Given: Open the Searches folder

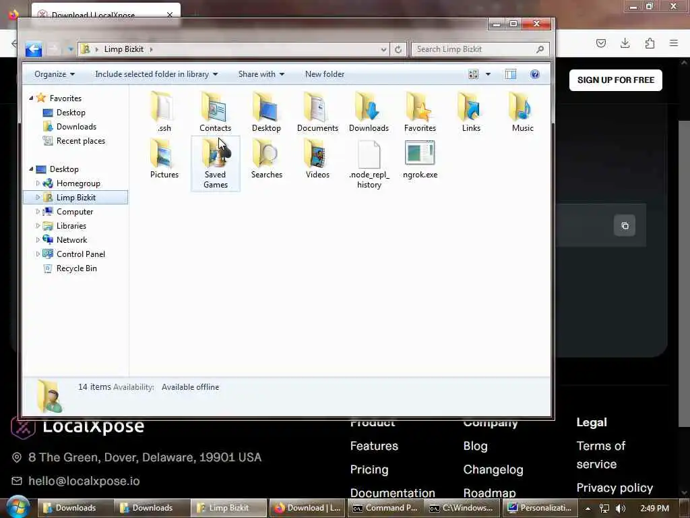Looking at the screenshot, I should click(266, 158).
